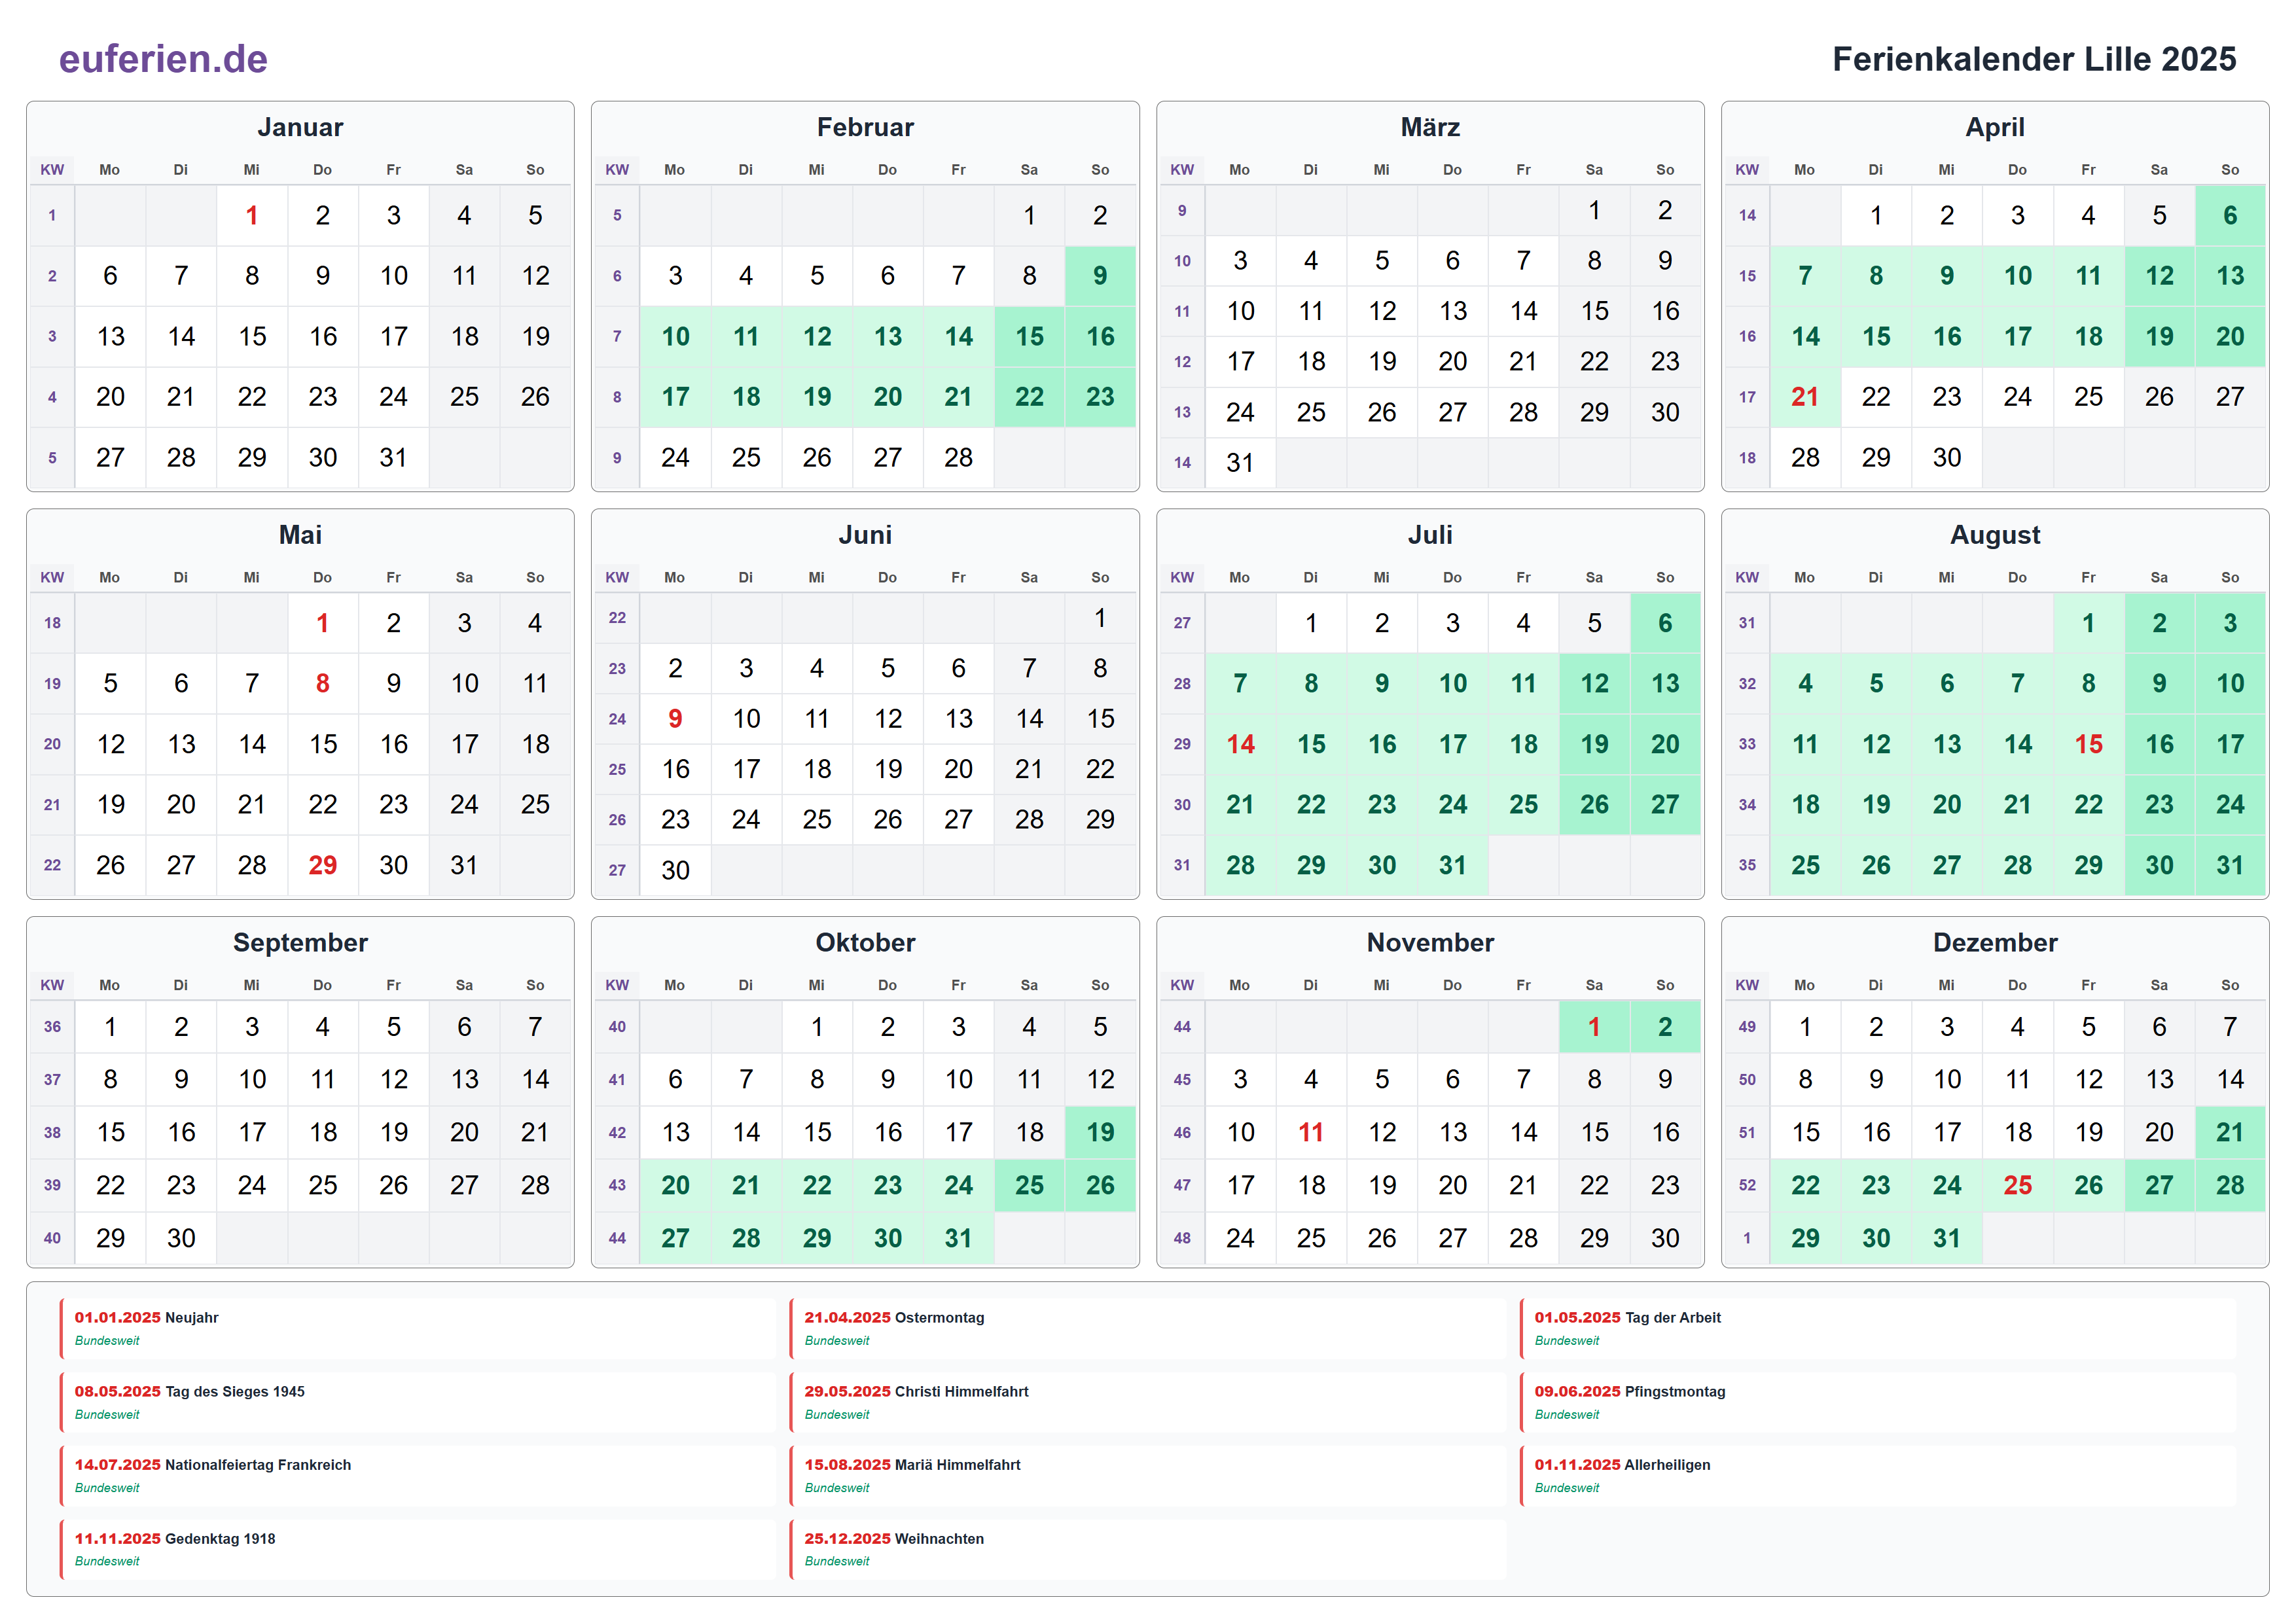This screenshot has width=2296, height=1623.
Task: Click day 31 in Juli
Action: (1453, 865)
